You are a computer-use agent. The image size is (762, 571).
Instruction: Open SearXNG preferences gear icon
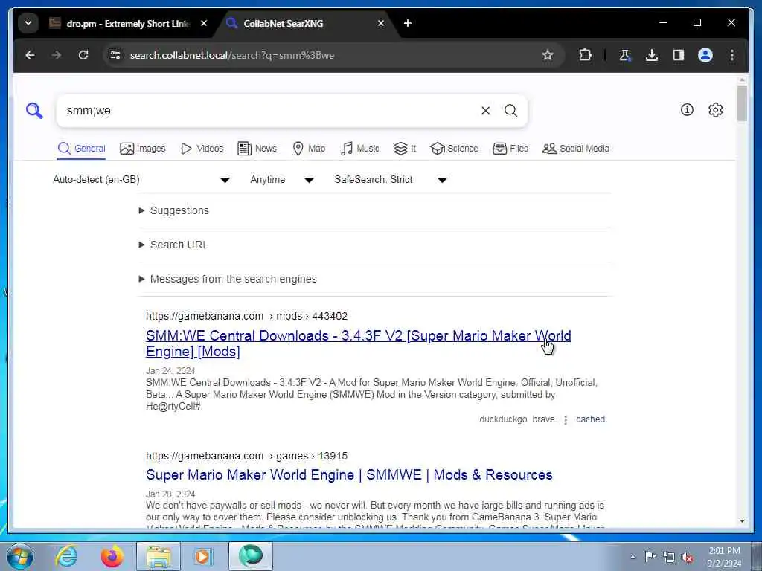715,110
